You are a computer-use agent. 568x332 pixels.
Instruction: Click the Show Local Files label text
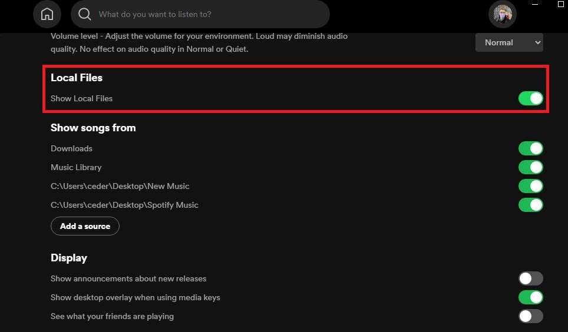click(x=81, y=98)
